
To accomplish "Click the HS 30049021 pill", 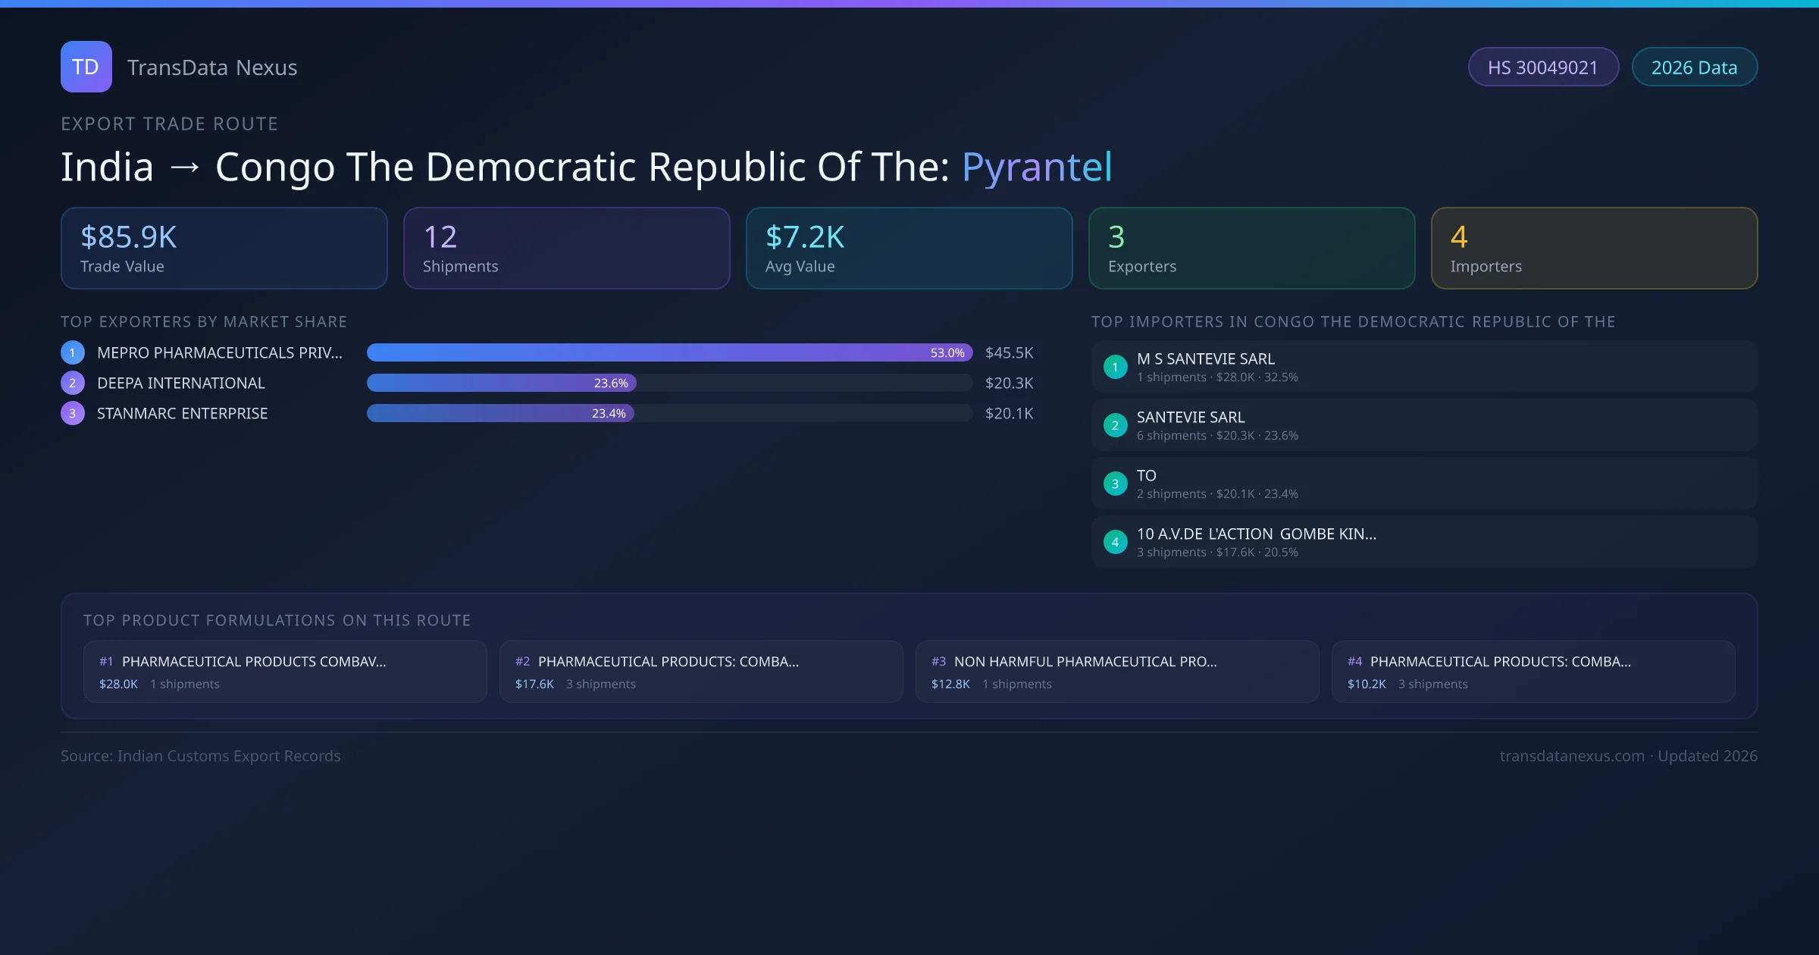I will click(1542, 67).
